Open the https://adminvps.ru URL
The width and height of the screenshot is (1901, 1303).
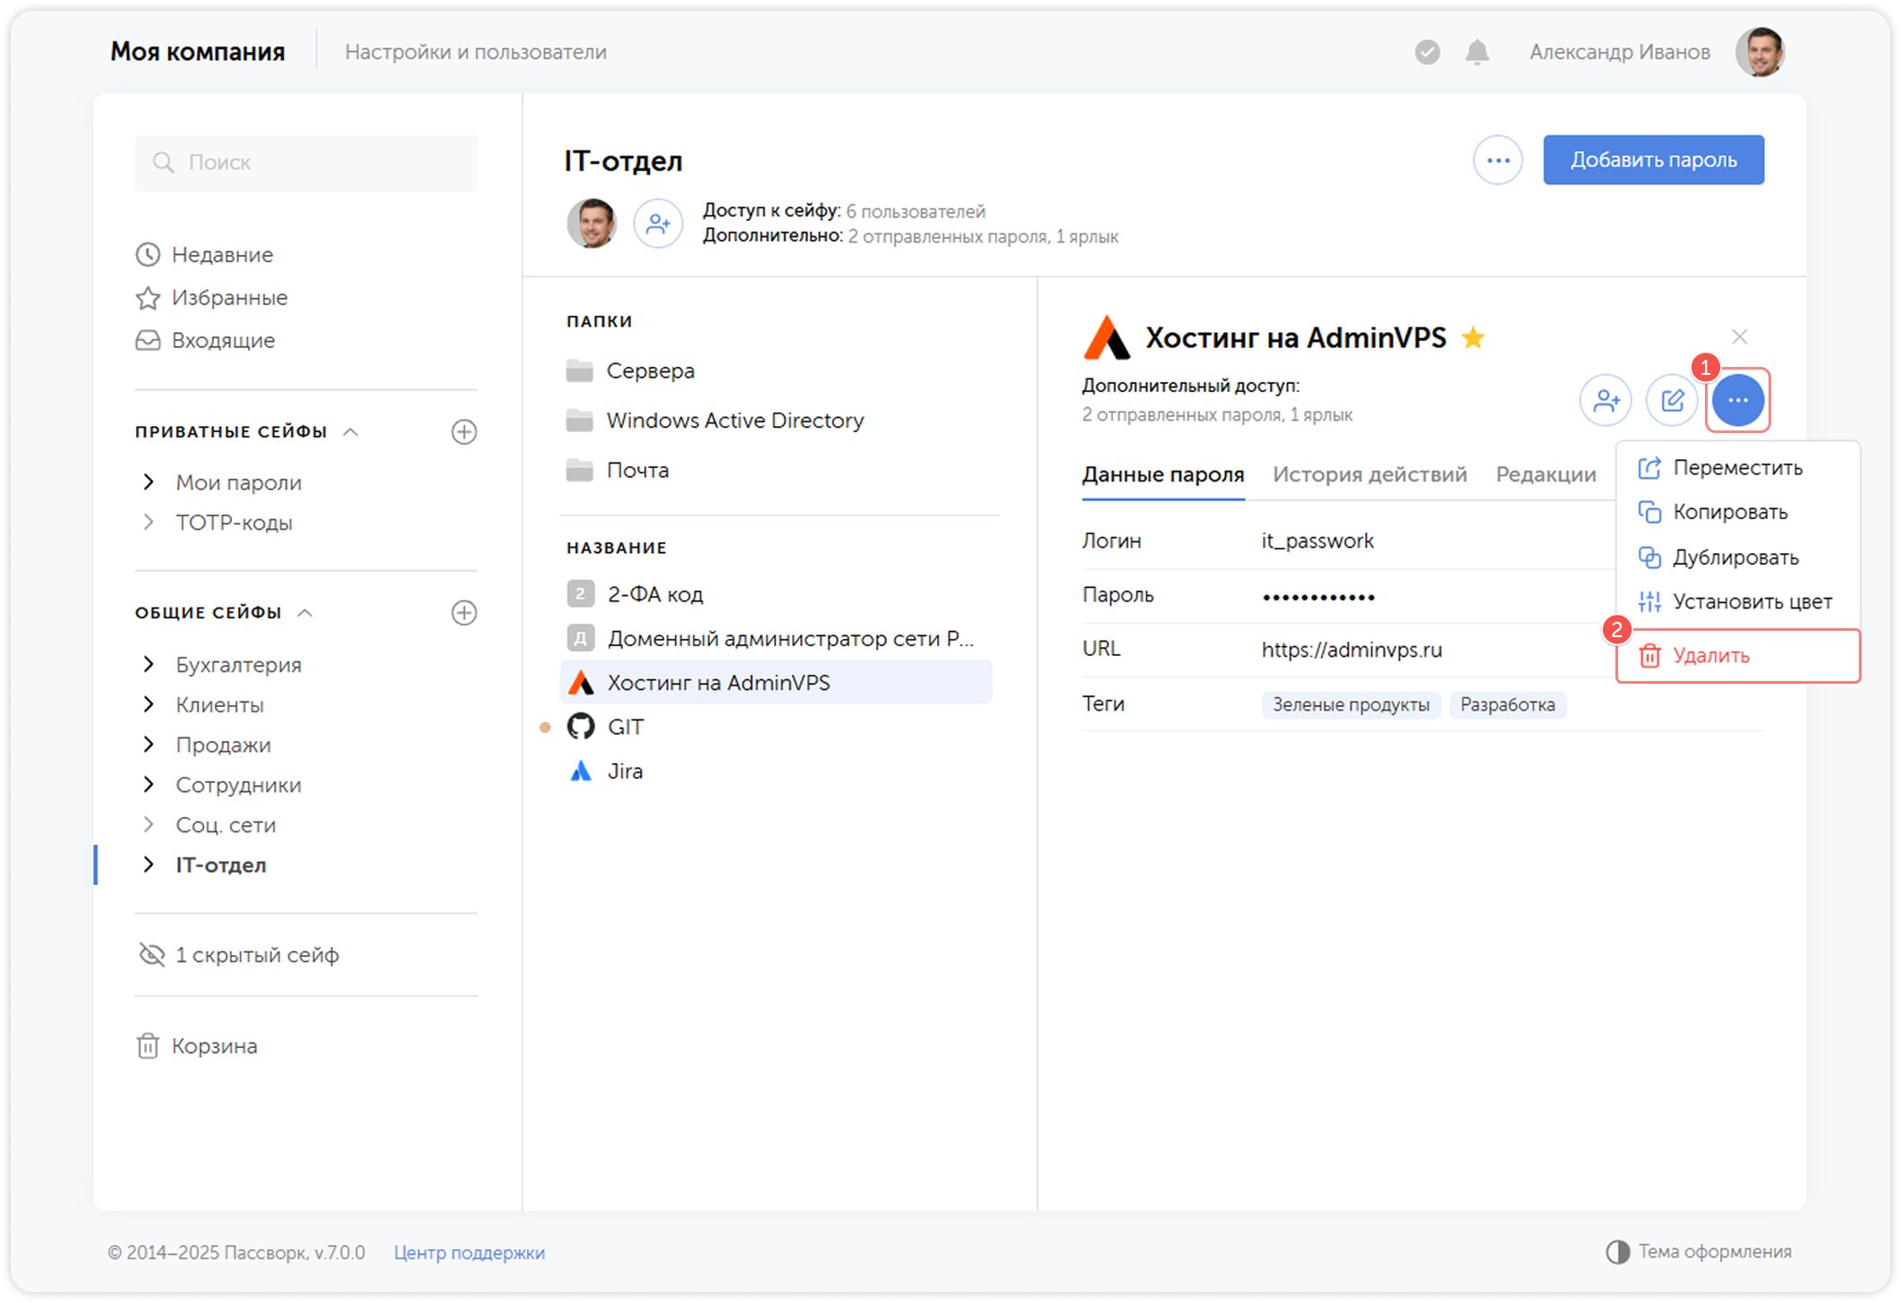[1351, 651]
